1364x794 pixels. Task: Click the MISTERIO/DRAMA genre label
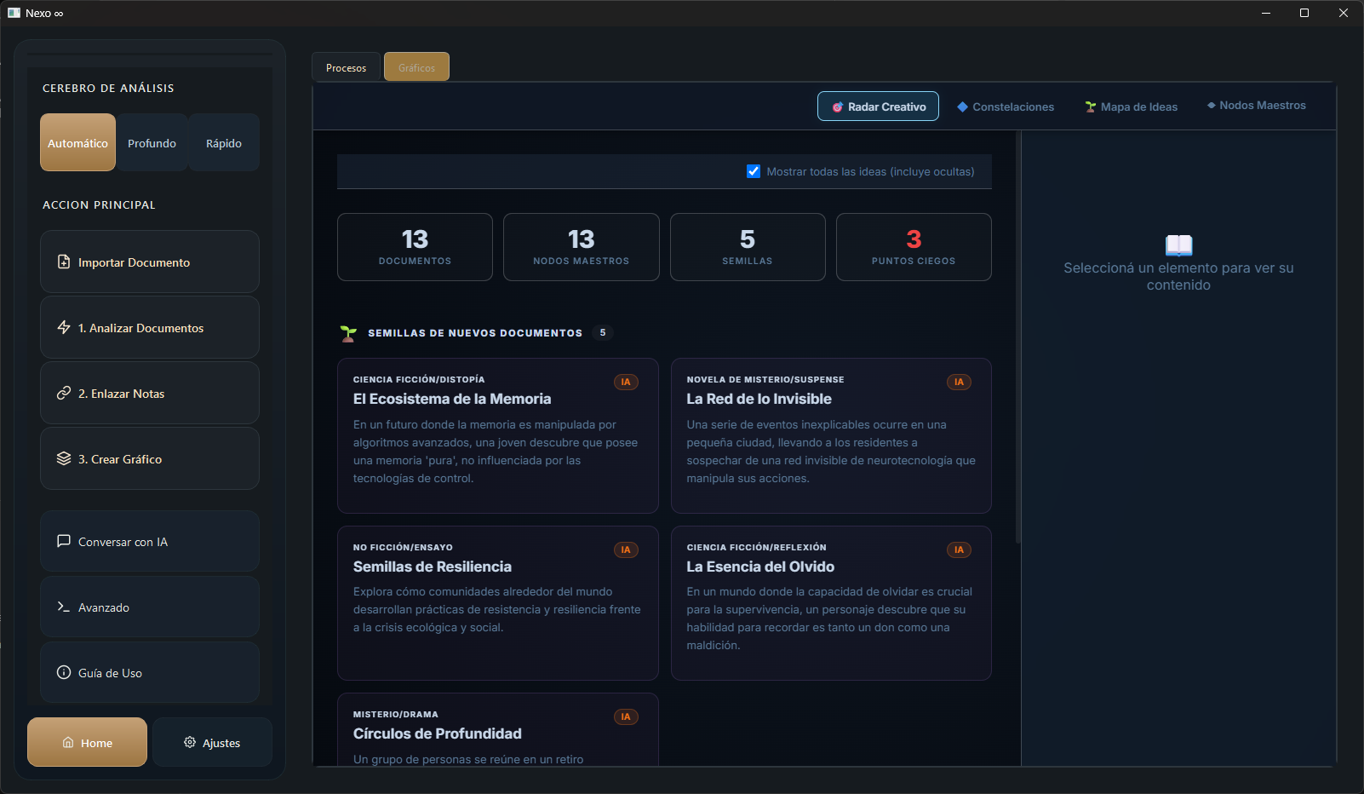pos(396,714)
